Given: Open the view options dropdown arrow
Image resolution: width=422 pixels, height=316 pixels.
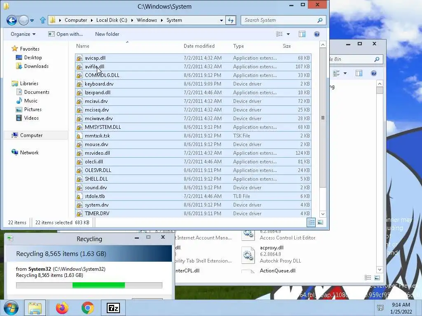Looking at the screenshot, I should coord(288,34).
